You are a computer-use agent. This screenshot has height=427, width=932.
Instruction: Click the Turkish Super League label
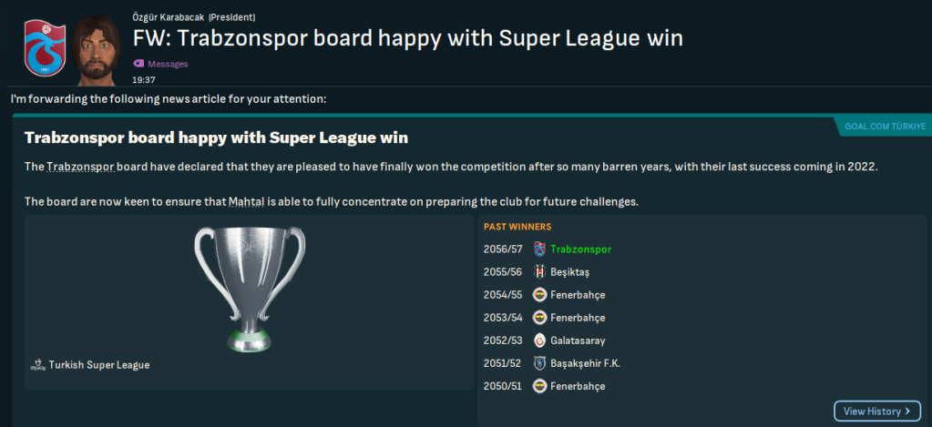[99, 365]
